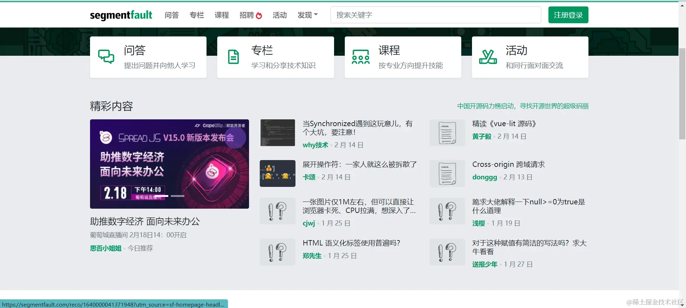
Task: Open author why技术 profile
Action: pyautogui.click(x=315, y=145)
